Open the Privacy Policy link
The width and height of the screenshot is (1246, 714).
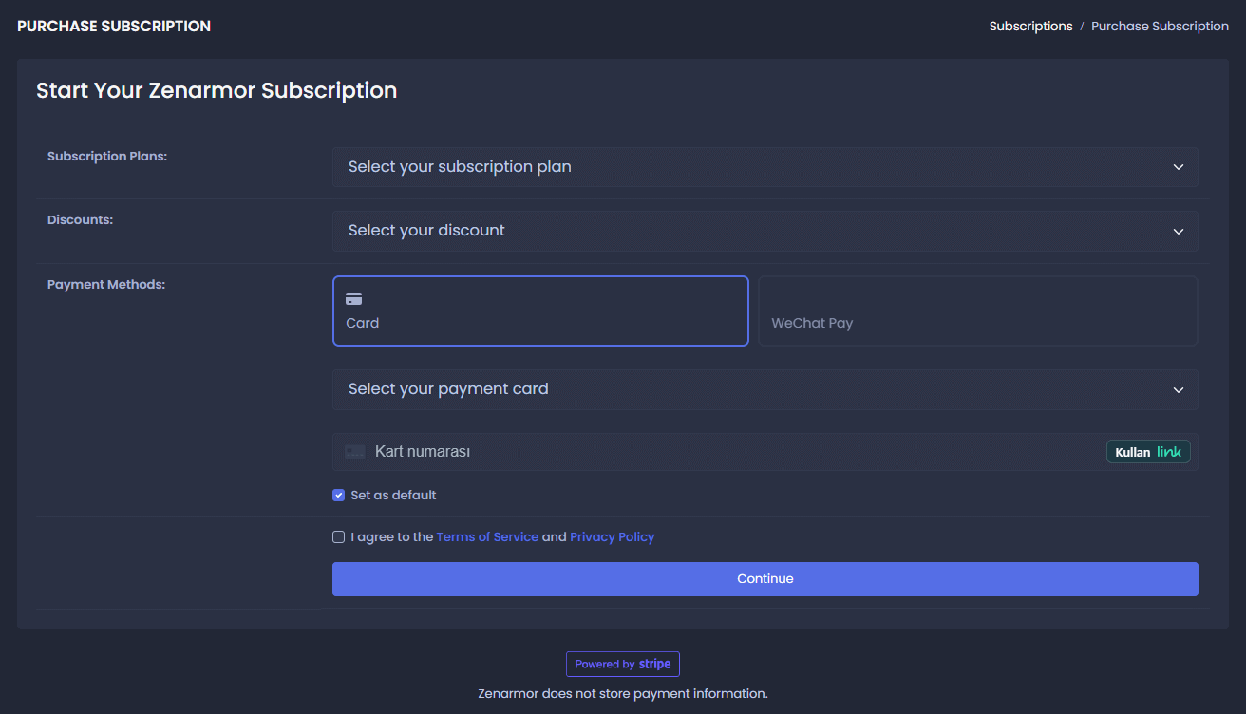click(x=612, y=537)
